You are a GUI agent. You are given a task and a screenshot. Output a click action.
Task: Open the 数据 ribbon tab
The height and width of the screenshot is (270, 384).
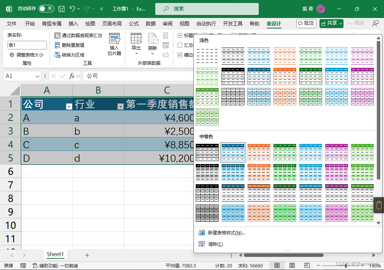click(x=150, y=23)
